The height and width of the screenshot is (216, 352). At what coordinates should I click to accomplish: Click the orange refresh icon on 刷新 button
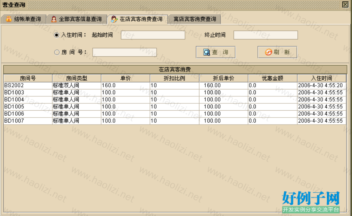[x=268, y=52]
